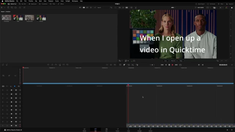Click the mark in point icon
The height and width of the screenshot is (132, 235).
(199, 65)
